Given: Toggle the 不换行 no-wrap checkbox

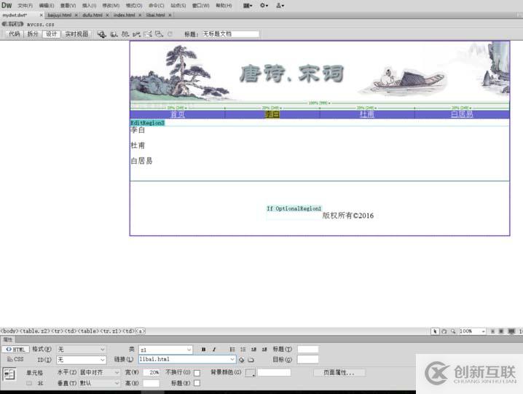Looking at the screenshot, I should point(197,373).
